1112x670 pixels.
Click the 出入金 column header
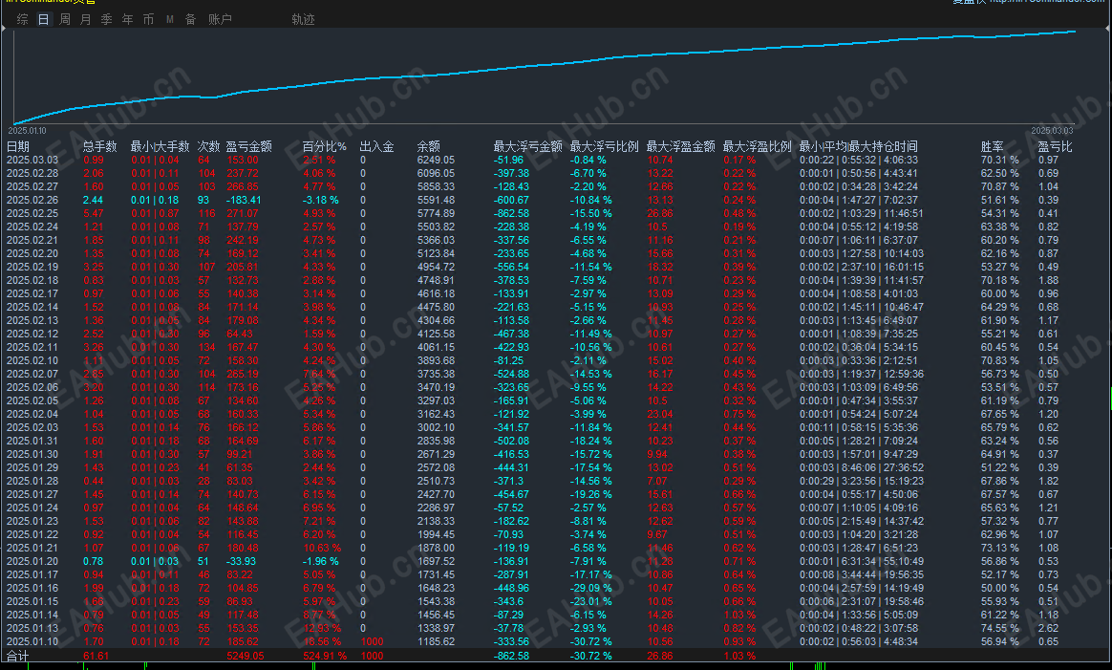[376, 146]
